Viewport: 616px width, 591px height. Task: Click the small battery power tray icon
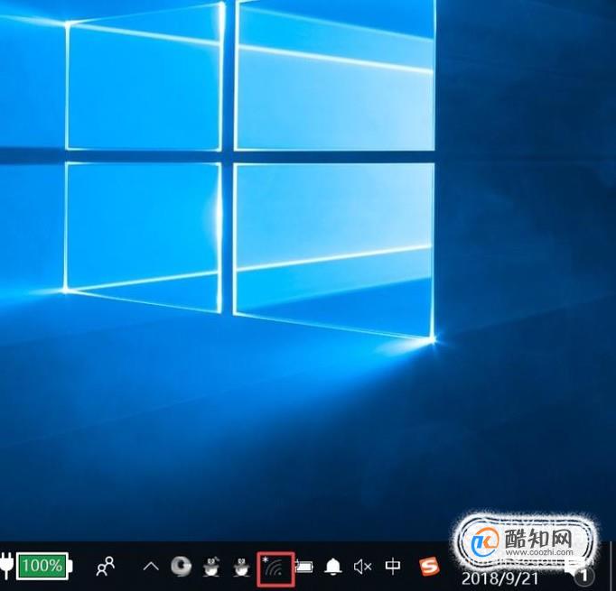[304, 567]
